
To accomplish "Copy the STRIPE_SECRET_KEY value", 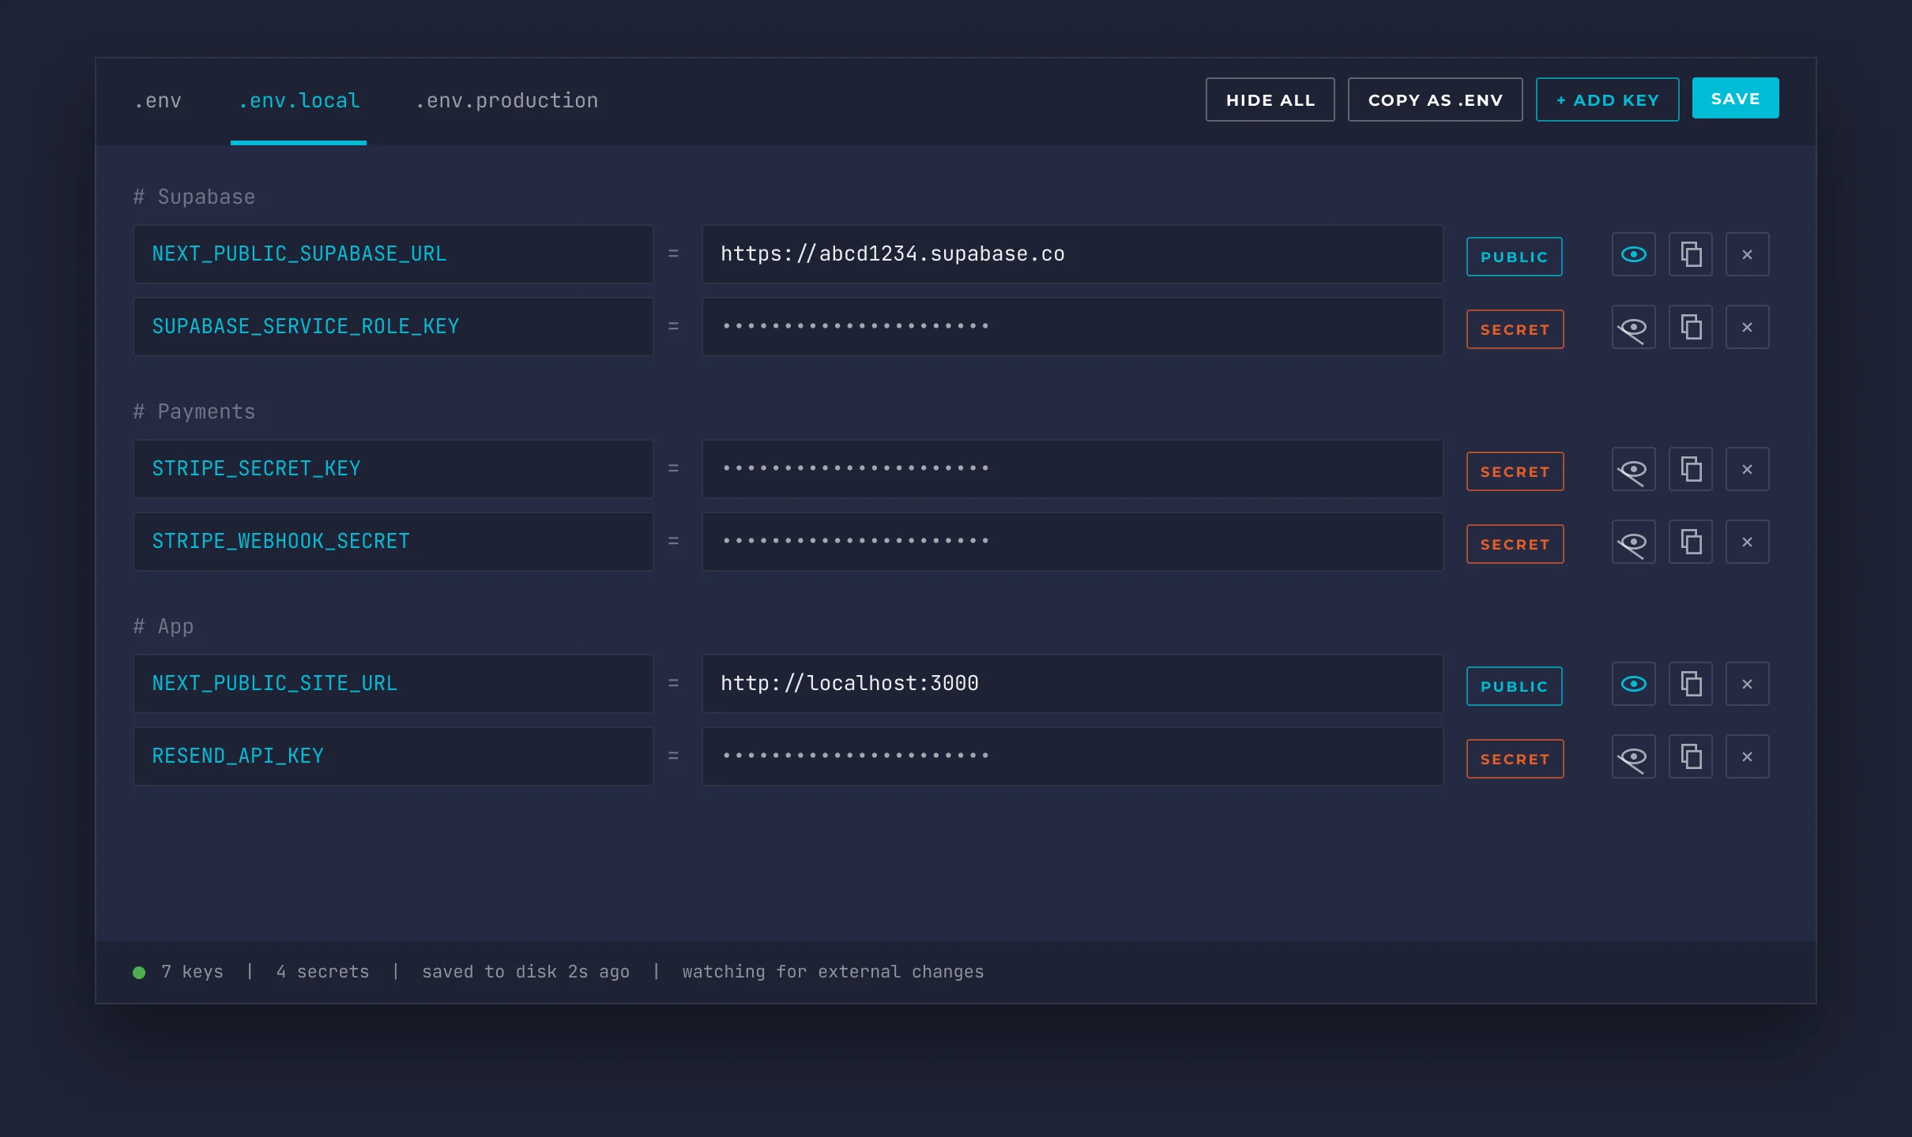I will coord(1690,469).
